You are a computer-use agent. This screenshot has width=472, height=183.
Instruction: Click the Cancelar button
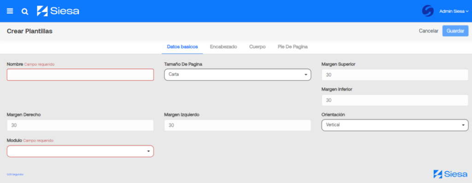point(429,31)
